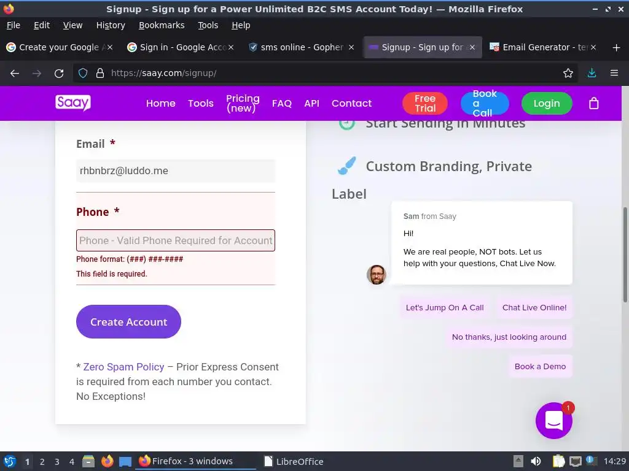Screen dimensions: 629x471
Task: Click Sam's avatar in the chat popup
Action: pos(377,274)
